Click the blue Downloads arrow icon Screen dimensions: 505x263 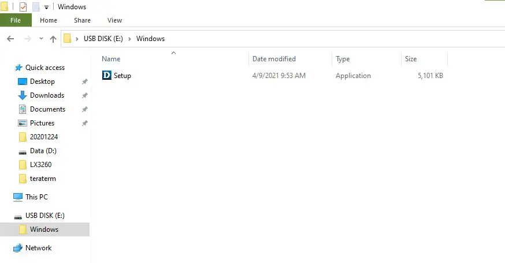pos(22,95)
